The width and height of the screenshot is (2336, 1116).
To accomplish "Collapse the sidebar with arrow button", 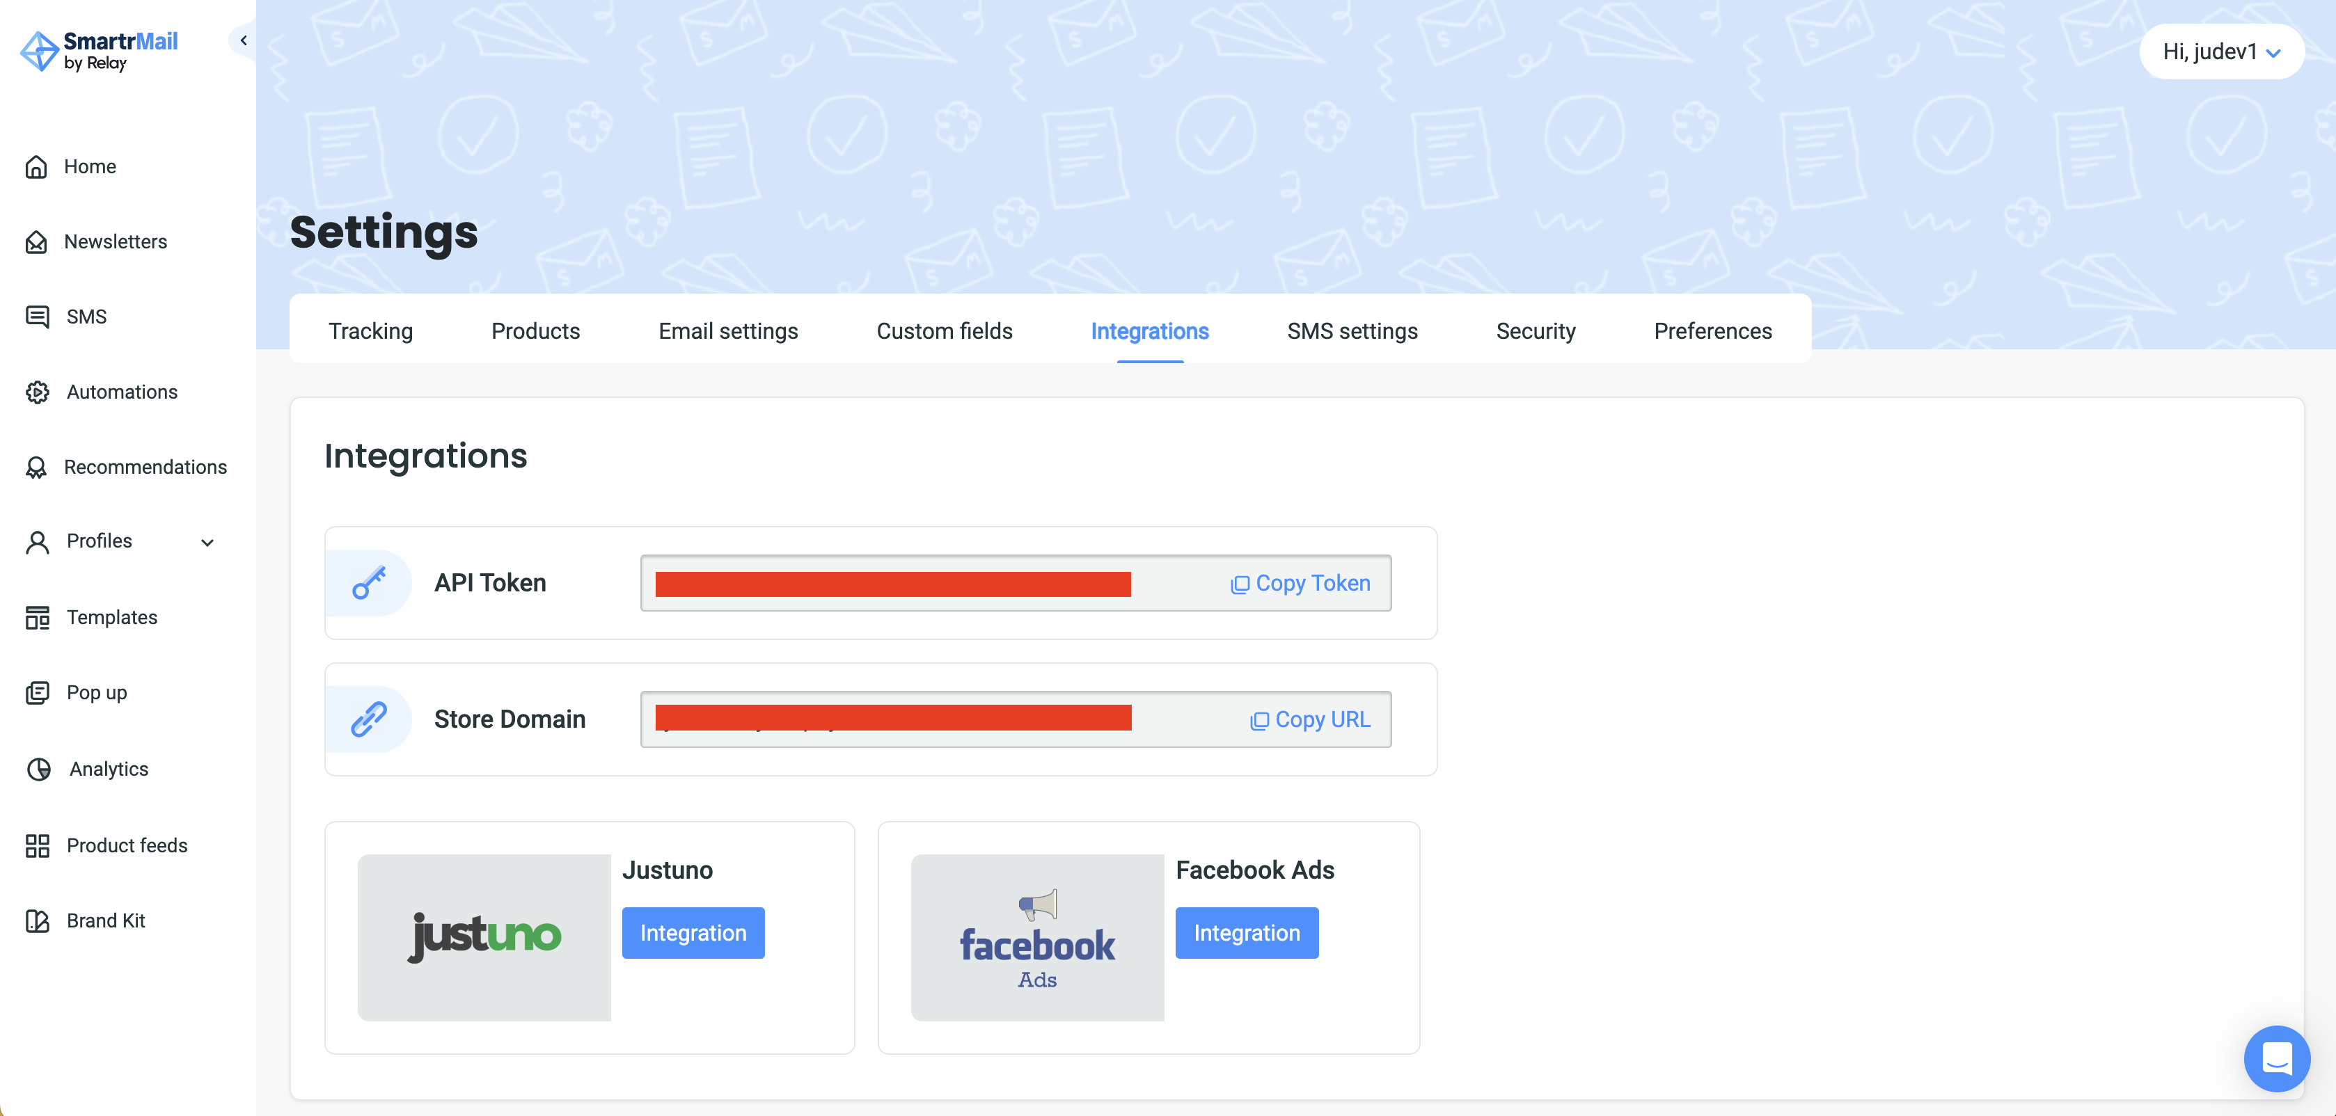I will point(243,40).
